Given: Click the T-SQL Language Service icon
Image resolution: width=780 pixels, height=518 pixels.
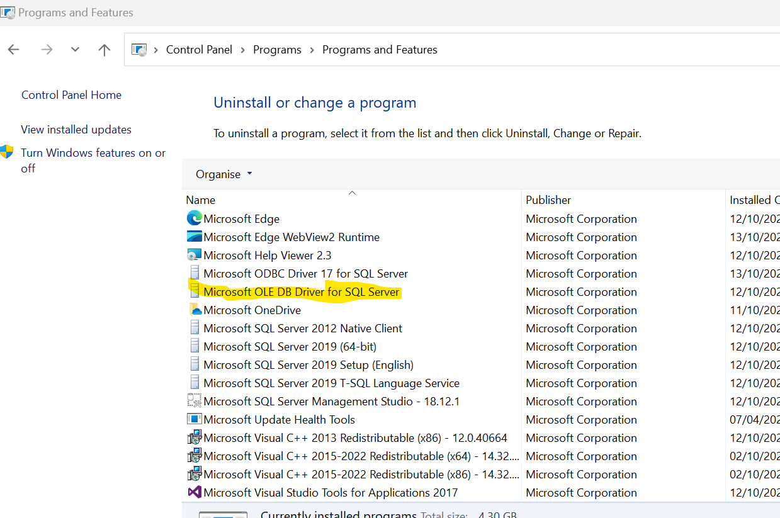Looking at the screenshot, I should tap(195, 383).
